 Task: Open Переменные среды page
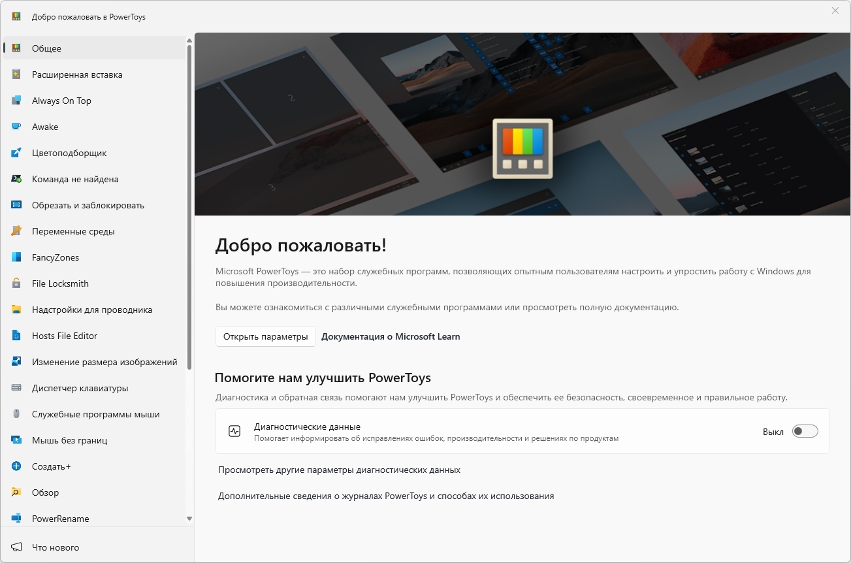pos(94,231)
